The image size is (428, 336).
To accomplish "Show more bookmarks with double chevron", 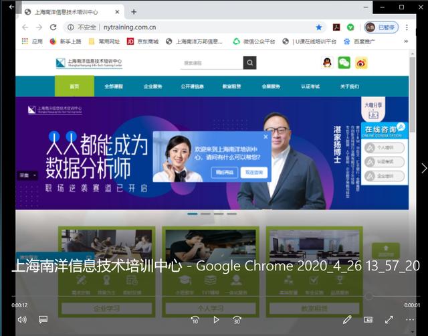I will [x=406, y=41].
